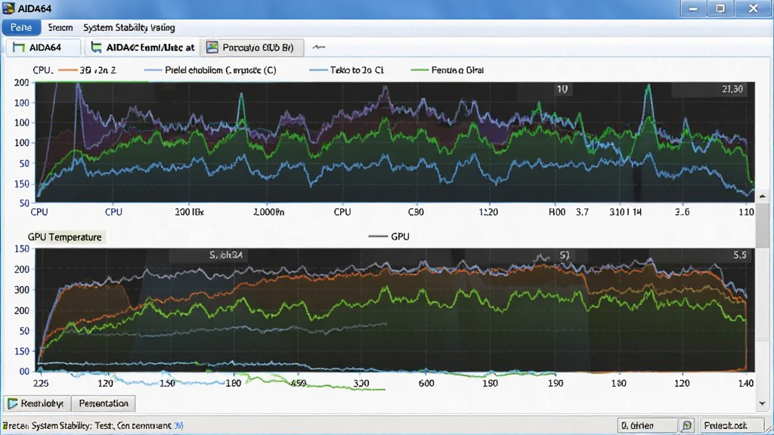The image size is (774, 435).
Task: Open the highlighted Pene menu
Action: click(21, 28)
